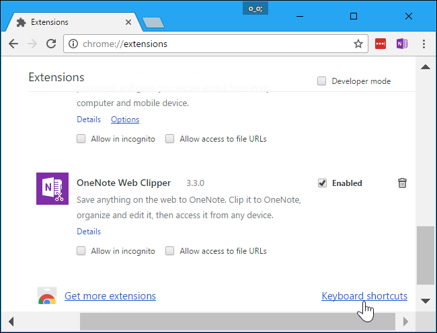The image size is (437, 333).
Task: Click the vertical scrollbar down arrow
Action: pyautogui.click(x=424, y=300)
